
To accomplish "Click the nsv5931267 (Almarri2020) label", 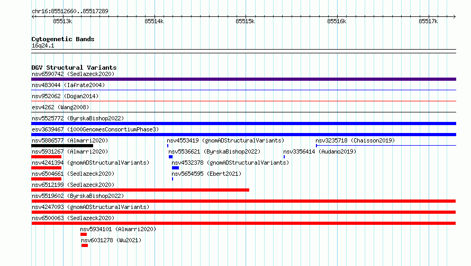I will pos(70,151).
